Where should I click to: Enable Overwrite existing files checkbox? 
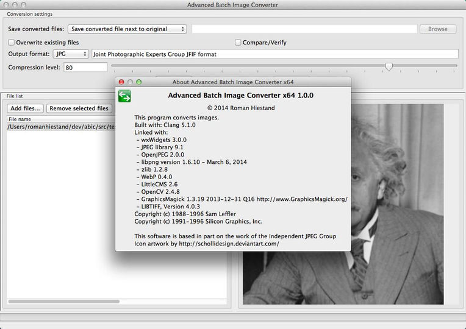12,43
